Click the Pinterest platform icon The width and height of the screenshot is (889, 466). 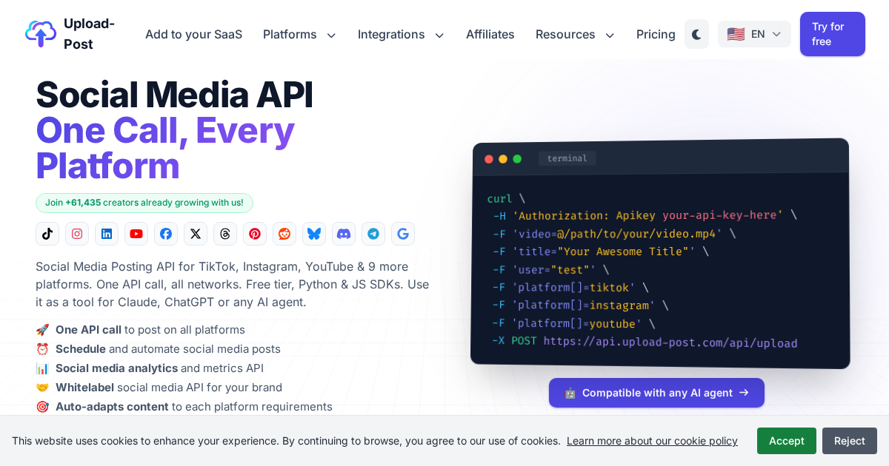255,234
